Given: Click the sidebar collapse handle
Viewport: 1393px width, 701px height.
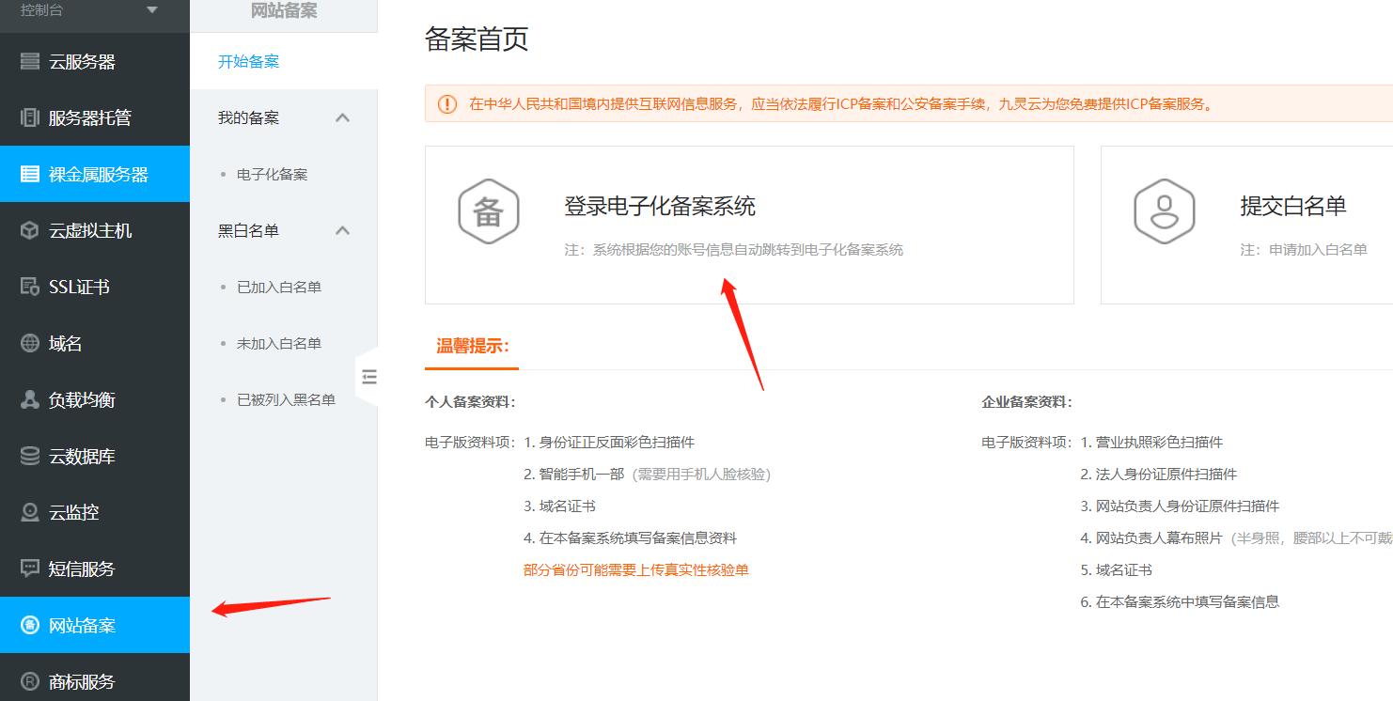Looking at the screenshot, I should pos(369,376).
